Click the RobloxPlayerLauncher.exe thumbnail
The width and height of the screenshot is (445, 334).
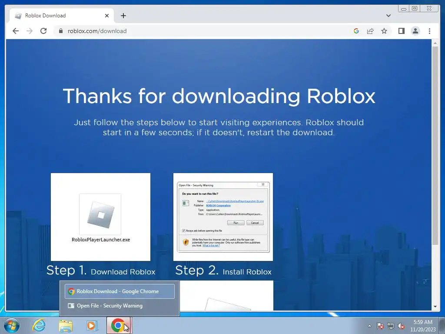tap(100, 217)
